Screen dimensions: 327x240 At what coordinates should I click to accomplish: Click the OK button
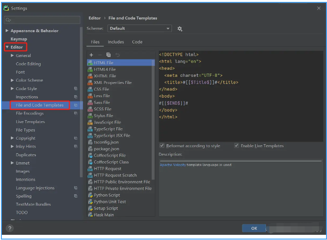[x=254, y=228]
